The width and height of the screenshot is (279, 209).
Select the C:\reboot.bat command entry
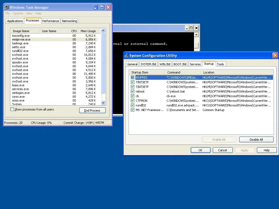coord(176,91)
